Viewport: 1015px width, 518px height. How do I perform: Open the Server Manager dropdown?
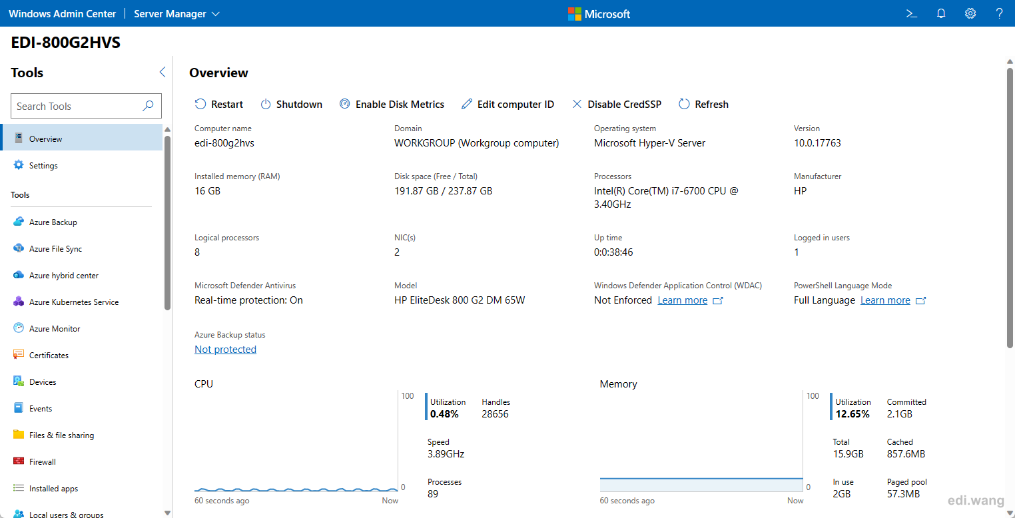tap(176, 13)
